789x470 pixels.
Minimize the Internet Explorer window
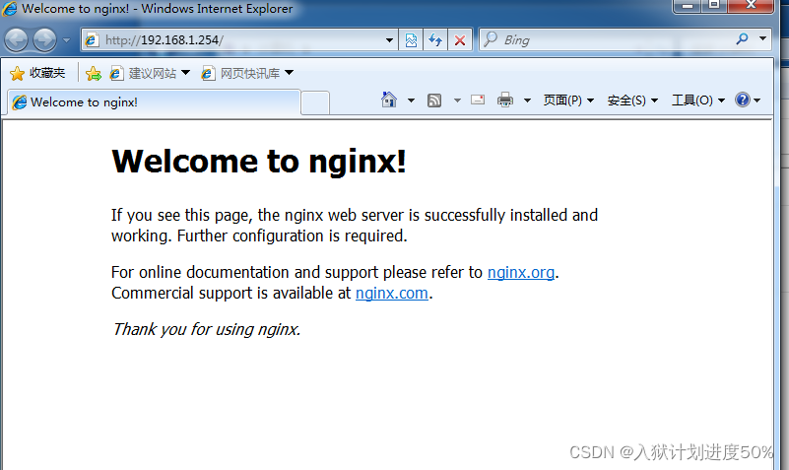tap(687, 6)
